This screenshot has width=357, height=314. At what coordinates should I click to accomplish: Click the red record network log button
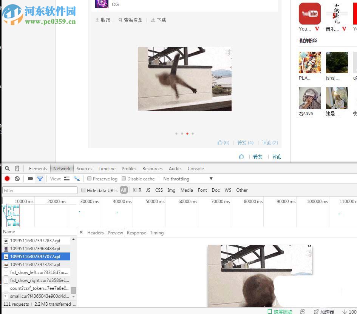[x=7, y=179]
